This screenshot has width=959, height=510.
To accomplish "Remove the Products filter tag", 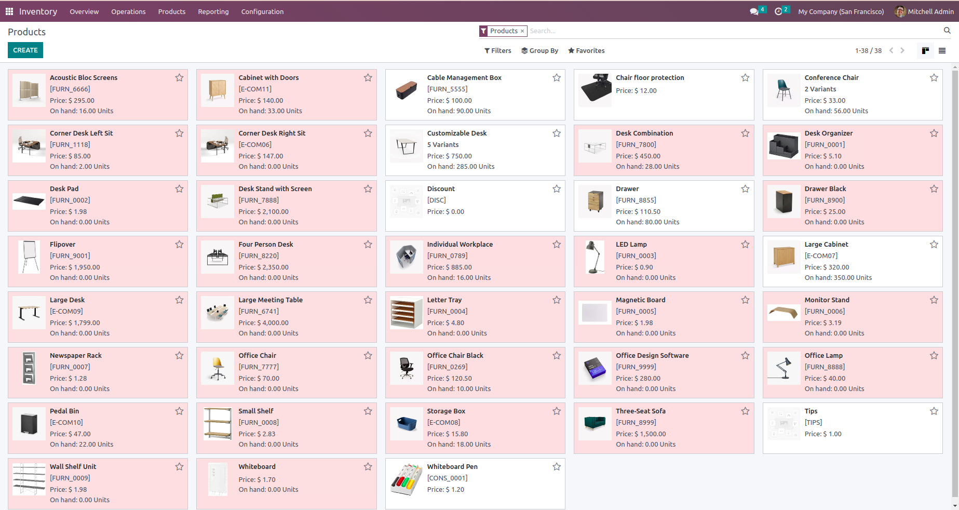I will coord(522,31).
